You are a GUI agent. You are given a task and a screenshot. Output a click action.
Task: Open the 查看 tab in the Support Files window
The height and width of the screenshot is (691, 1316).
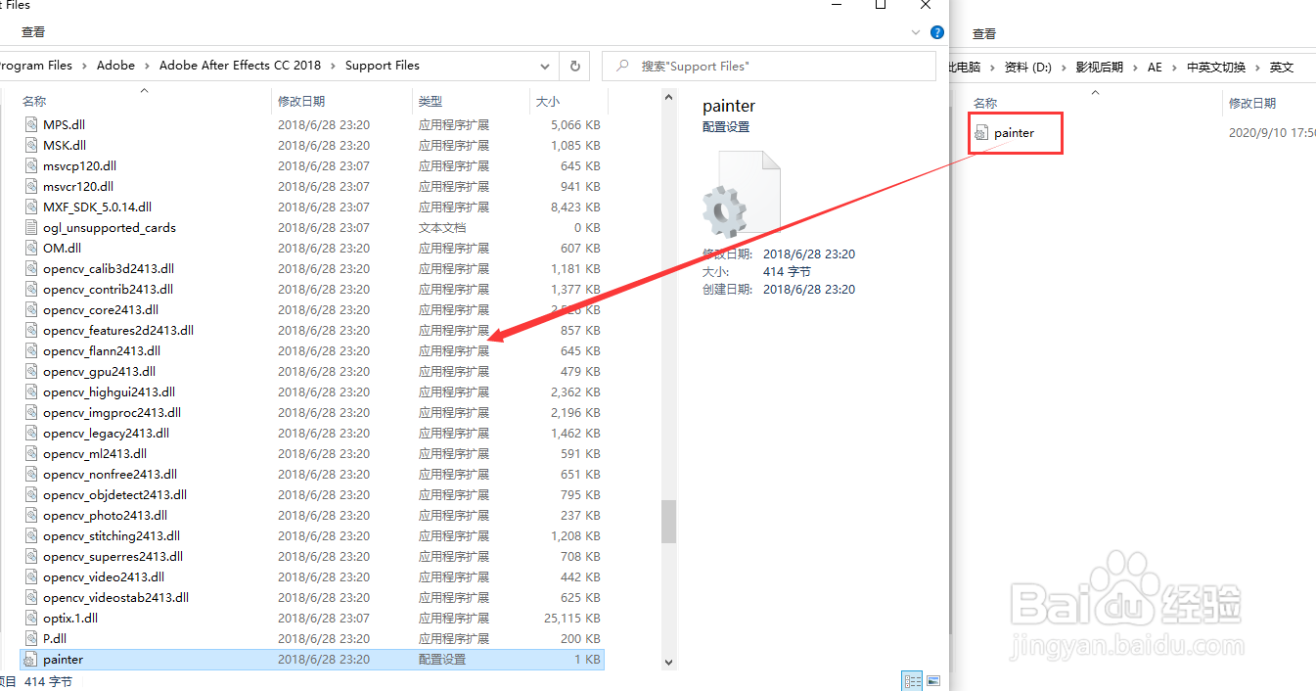33,32
